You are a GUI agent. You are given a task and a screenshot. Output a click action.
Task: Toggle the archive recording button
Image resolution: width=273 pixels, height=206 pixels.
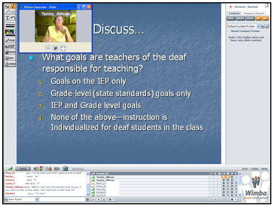(231, 7)
